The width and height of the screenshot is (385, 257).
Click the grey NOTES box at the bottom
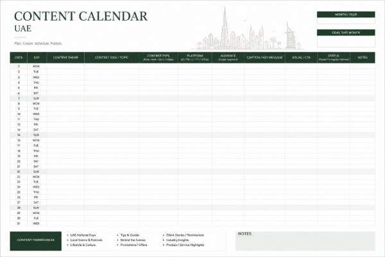click(305, 241)
